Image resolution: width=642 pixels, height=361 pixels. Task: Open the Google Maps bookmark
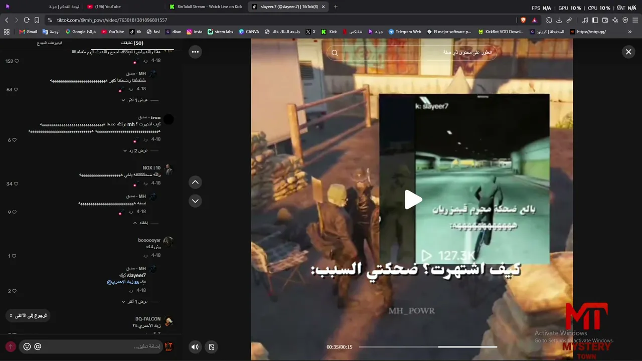tap(81, 32)
